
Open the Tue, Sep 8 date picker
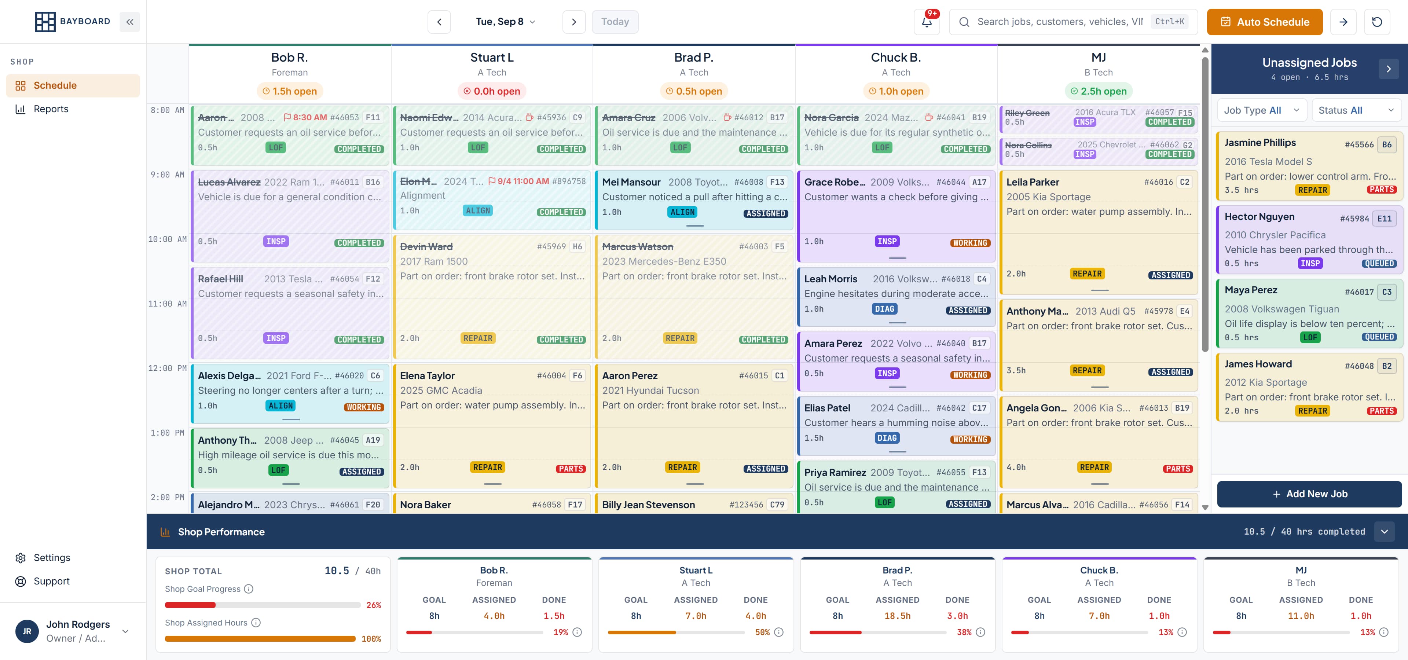(x=506, y=22)
